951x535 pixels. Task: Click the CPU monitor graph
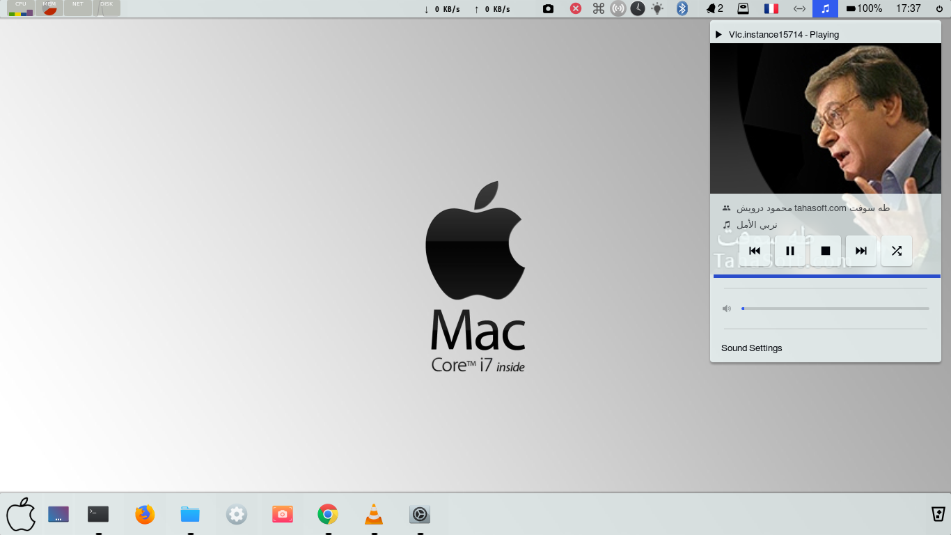tap(21, 8)
